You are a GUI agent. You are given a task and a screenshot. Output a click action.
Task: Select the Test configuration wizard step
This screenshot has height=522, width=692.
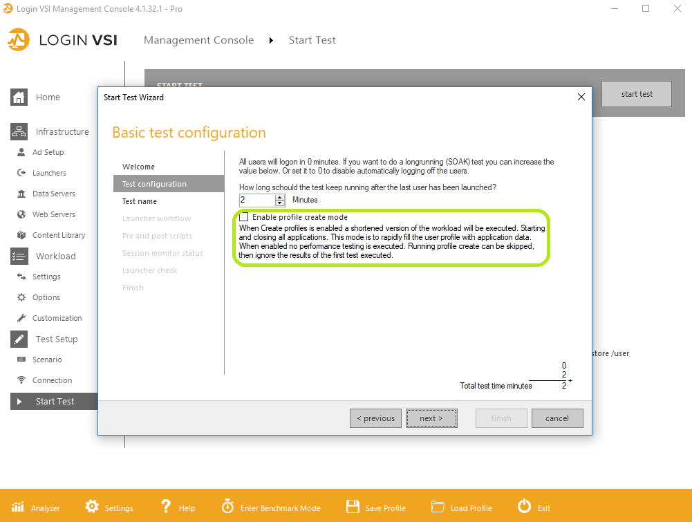169,184
